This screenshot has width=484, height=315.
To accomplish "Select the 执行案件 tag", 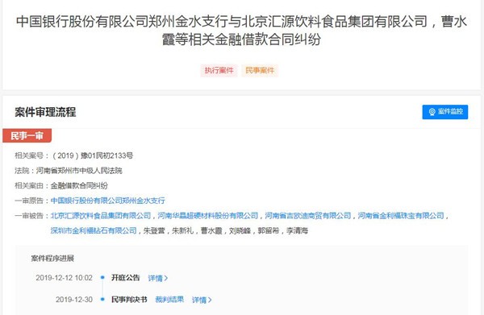I will point(219,71).
